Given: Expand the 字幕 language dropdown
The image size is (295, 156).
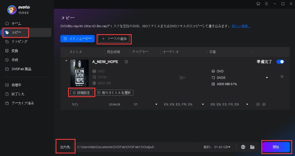Looking at the screenshot, I should click(x=247, y=104).
